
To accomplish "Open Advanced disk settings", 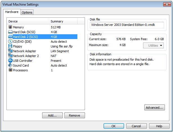I will point(154,108).
